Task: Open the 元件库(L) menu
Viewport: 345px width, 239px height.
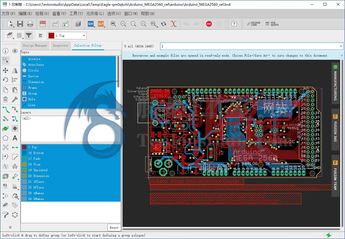Action: click(95, 14)
